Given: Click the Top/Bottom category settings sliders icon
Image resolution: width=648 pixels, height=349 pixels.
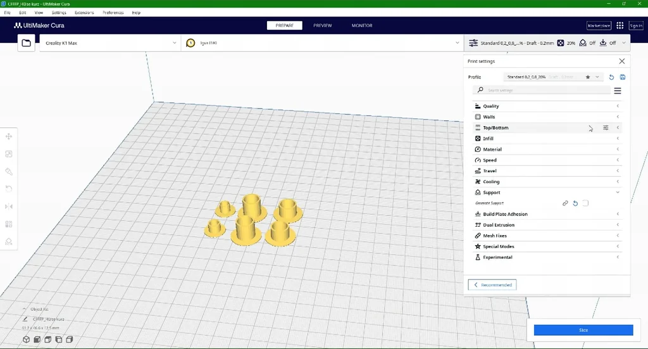Looking at the screenshot, I should [606, 128].
